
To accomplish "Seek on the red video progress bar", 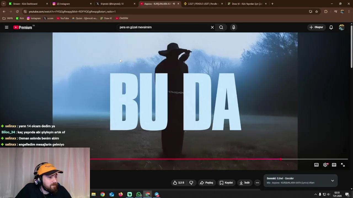I will (x=219, y=159).
